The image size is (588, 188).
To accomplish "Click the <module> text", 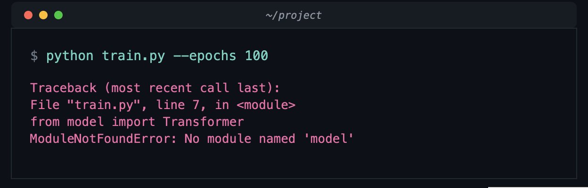I will [x=267, y=105].
